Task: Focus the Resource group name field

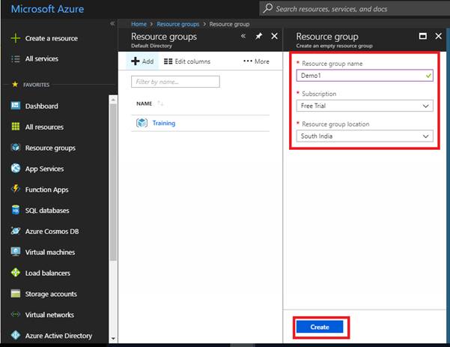Action: 365,76
